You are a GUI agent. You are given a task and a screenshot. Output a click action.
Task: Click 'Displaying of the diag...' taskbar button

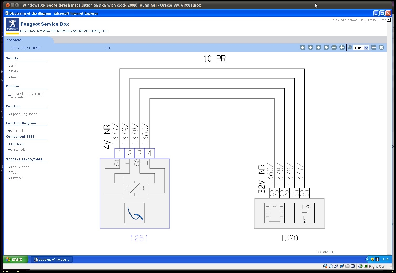[x=52, y=260]
